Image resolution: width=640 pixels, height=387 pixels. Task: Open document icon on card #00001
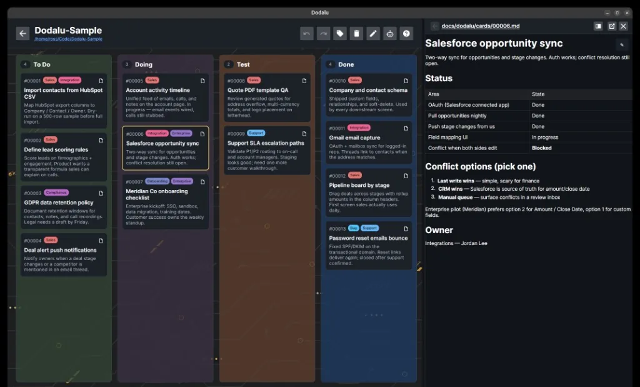tap(101, 81)
